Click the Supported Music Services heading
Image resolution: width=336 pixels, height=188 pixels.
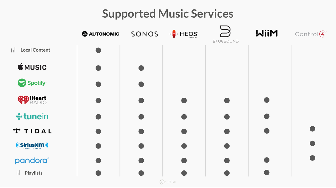168,13
